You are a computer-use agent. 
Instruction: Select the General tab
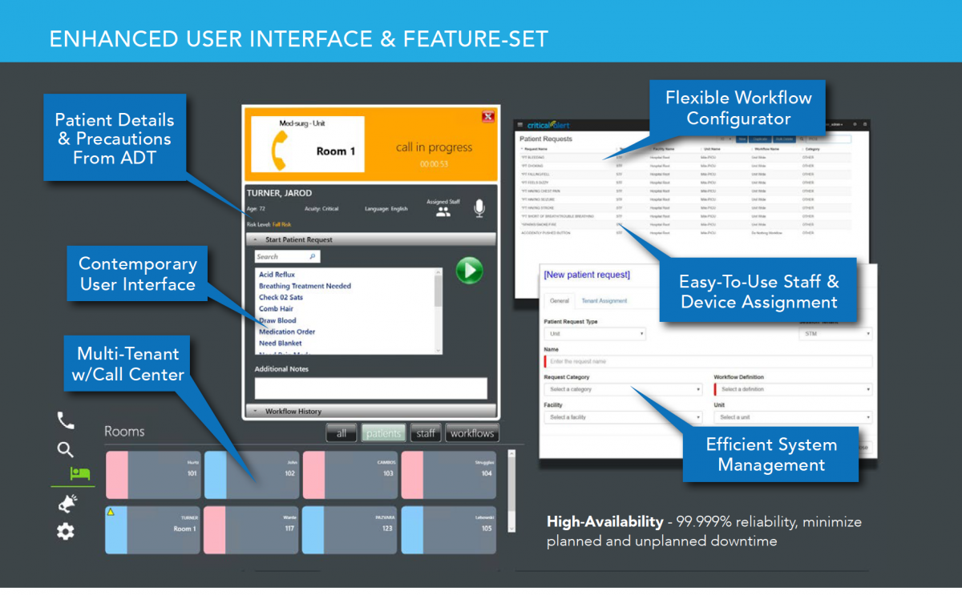[x=560, y=301]
